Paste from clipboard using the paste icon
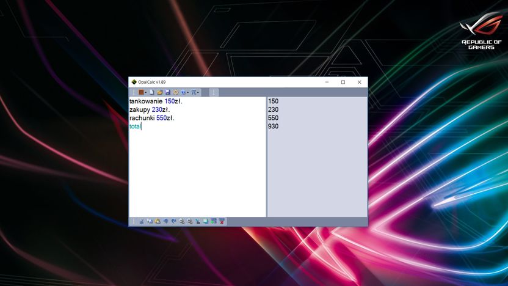 [x=158, y=221]
